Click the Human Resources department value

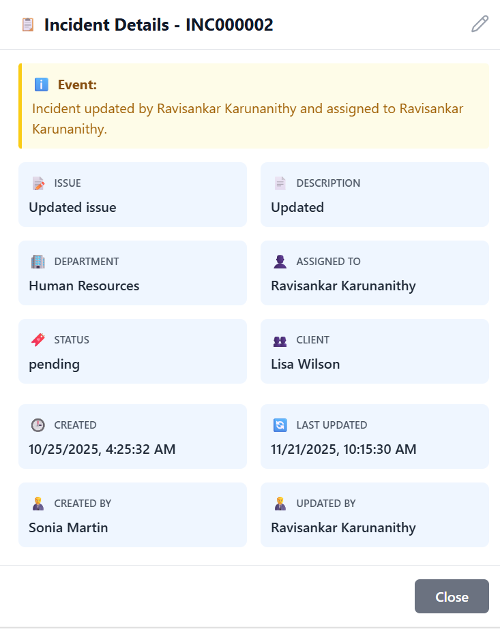click(x=84, y=286)
